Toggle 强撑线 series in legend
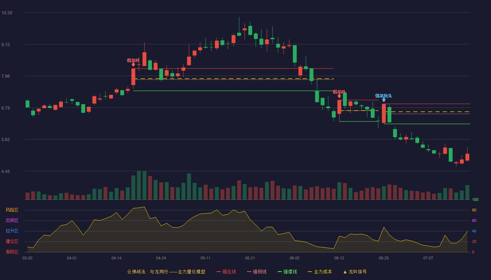This screenshot has height=280, width=491. (287, 272)
